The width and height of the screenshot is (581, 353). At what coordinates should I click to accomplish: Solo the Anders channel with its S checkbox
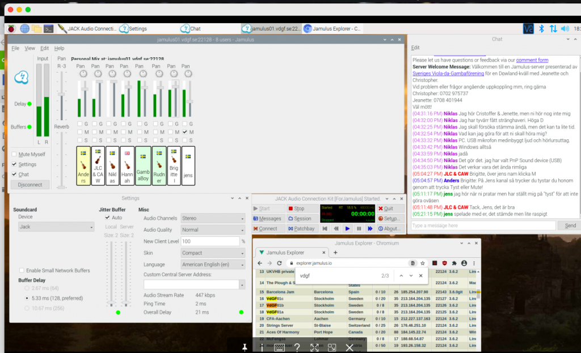(x=79, y=141)
